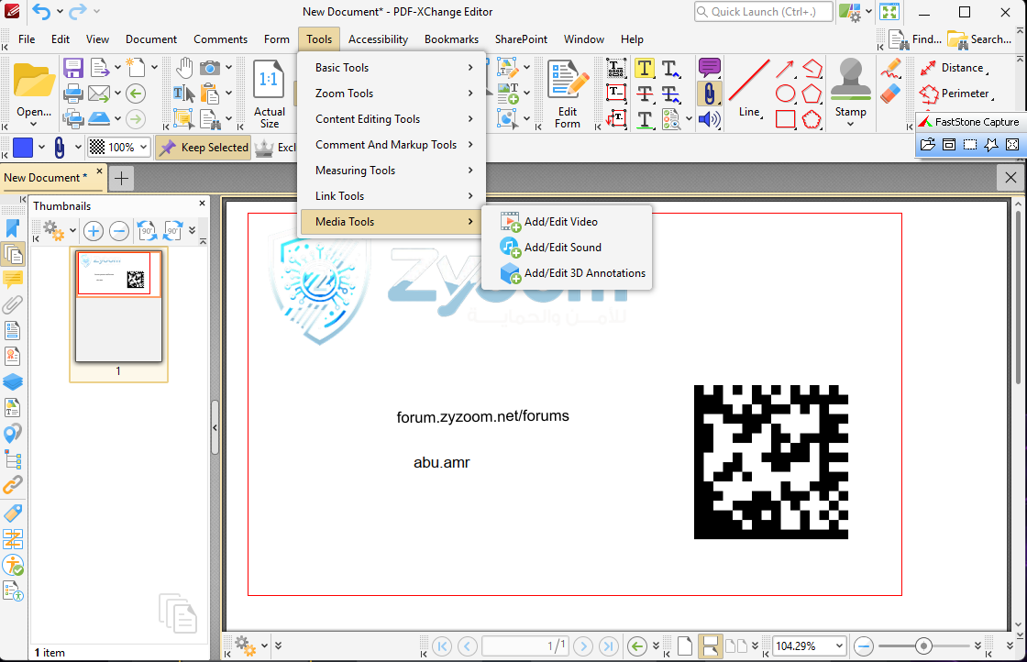1027x662 pixels.
Task: Click the Edit Form button
Action: coord(568,94)
